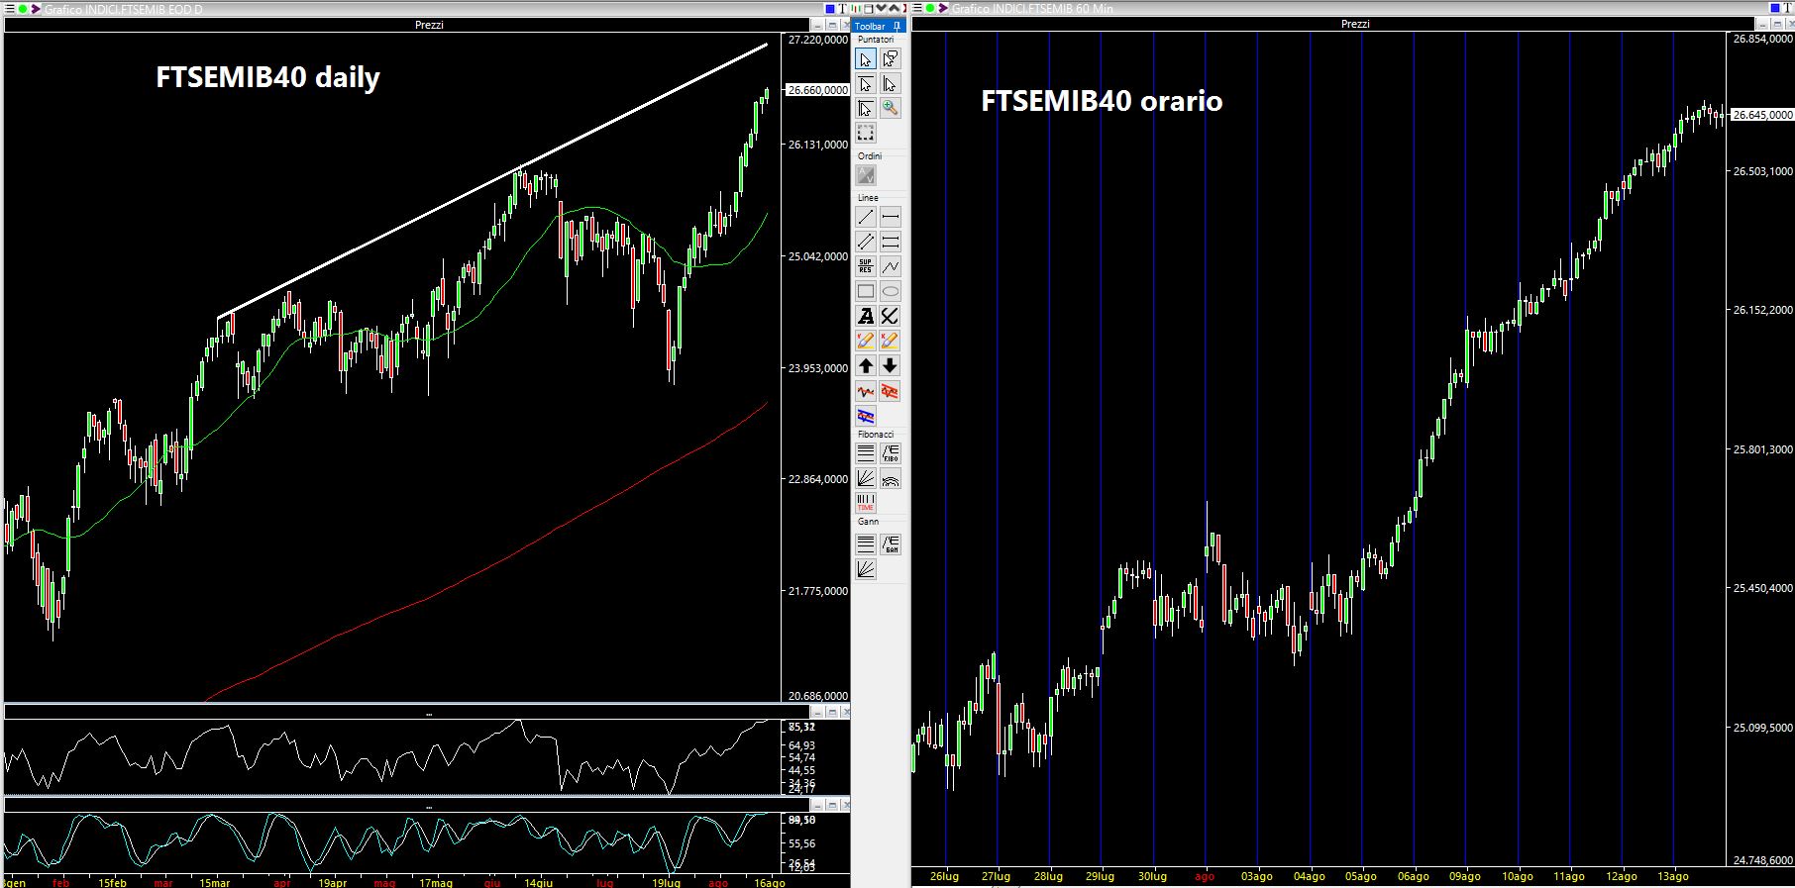Select Fibonacci retracement lines tool
The width and height of the screenshot is (1795, 888).
pyautogui.click(x=866, y=453)
